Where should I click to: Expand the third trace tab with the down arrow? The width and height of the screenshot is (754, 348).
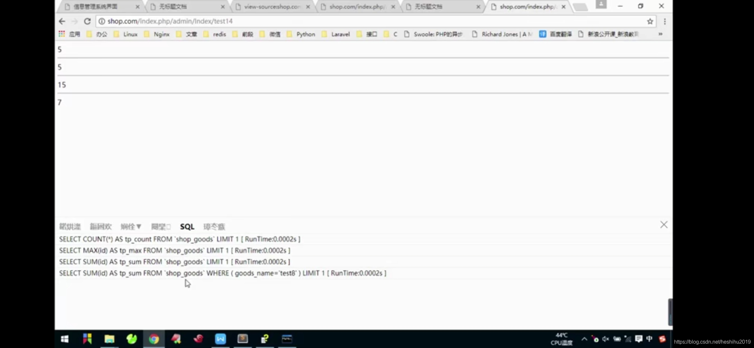(131, 227)
